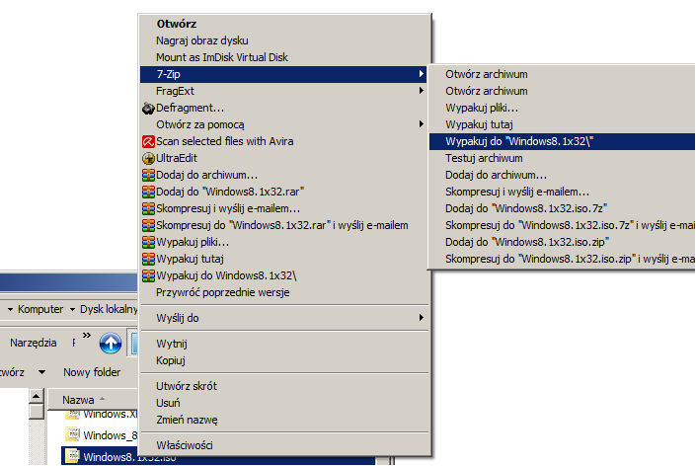Screen dimensions: 696x466
Task: Select the partially hidden Windows.X file row
Action: 102,415
